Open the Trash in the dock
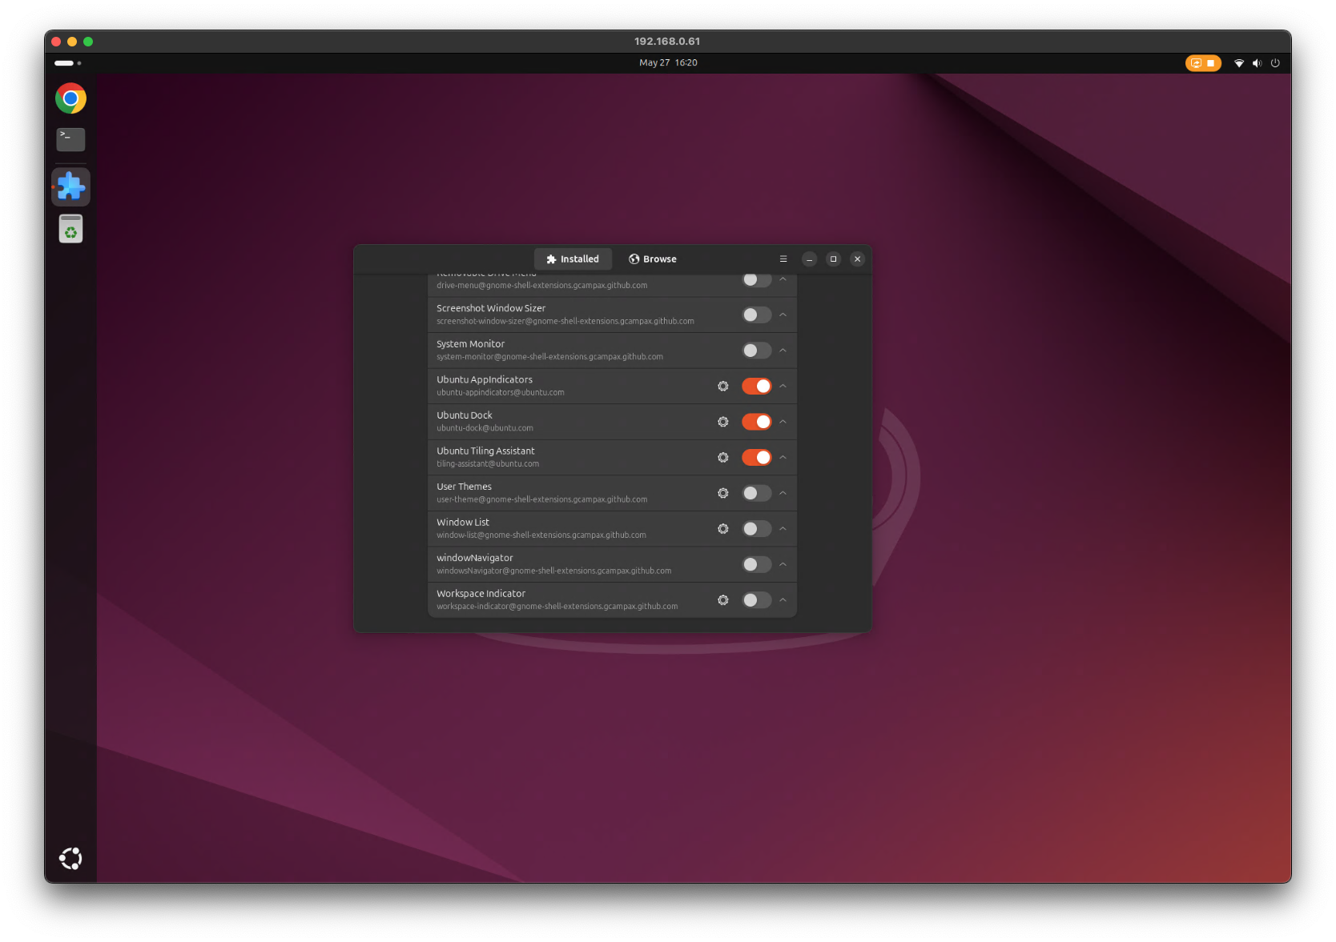Screen dimensions: 1336x942 click(x=70, y=229)
